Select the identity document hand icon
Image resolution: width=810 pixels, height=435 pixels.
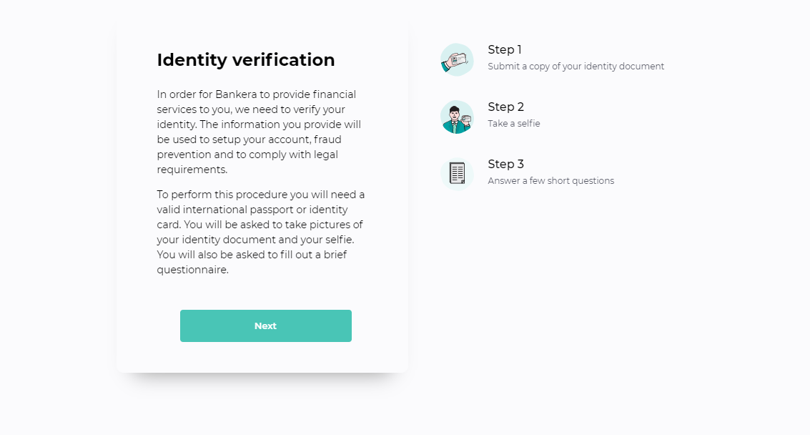[457, 60]
